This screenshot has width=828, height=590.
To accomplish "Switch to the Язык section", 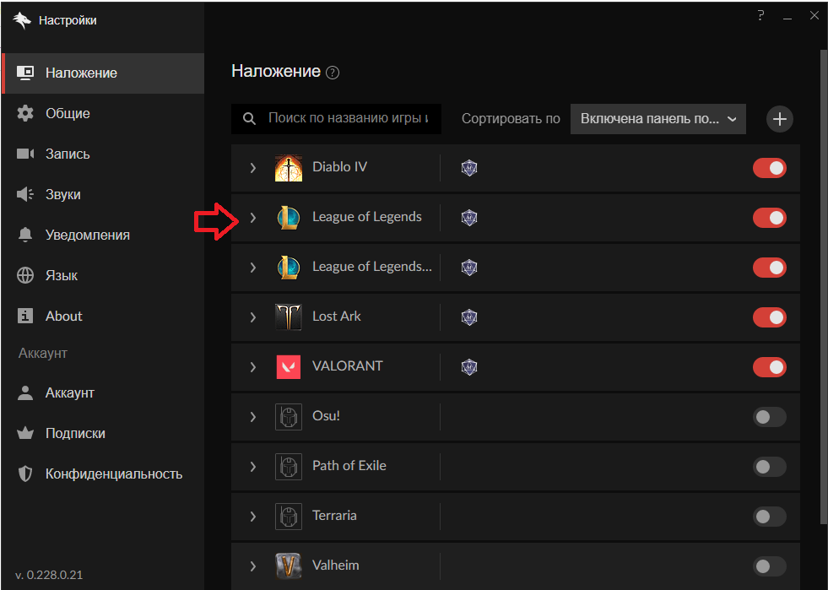I will point(103,276).
